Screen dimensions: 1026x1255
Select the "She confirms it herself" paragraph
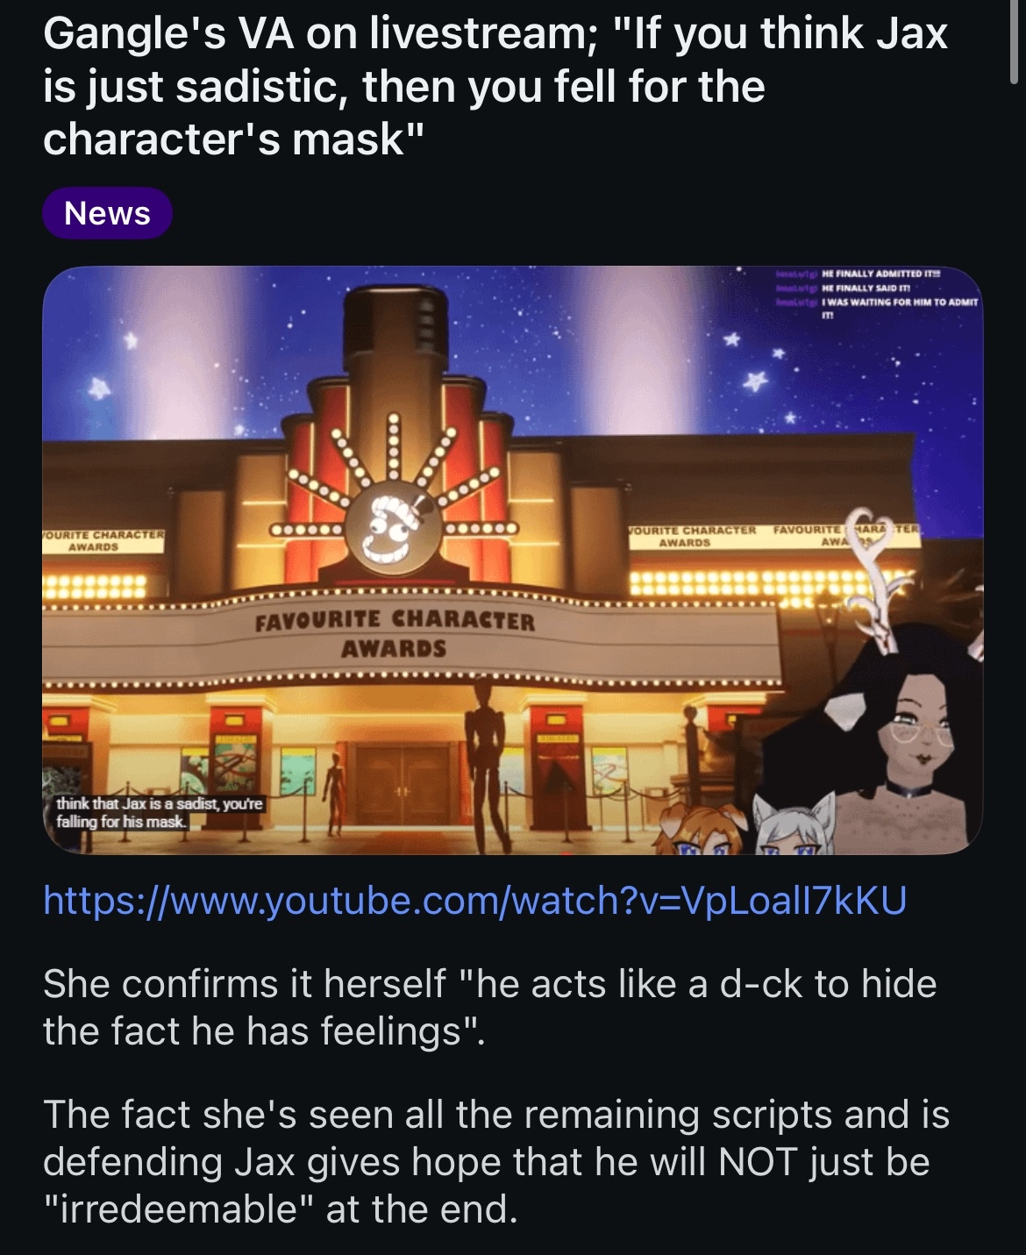490,1007
